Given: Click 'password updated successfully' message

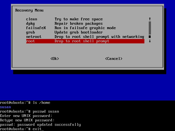Looking at the screenshot, I should tap(49, 125).
